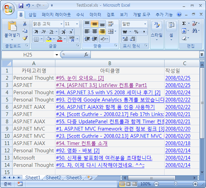Open link #54. Timer 컨트롤 소개
206x188 pixels.
(x=82, y=143)
